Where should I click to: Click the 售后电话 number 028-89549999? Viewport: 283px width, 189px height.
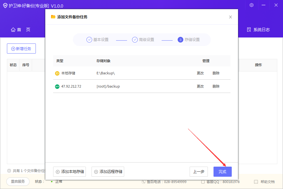pos(175,182)
